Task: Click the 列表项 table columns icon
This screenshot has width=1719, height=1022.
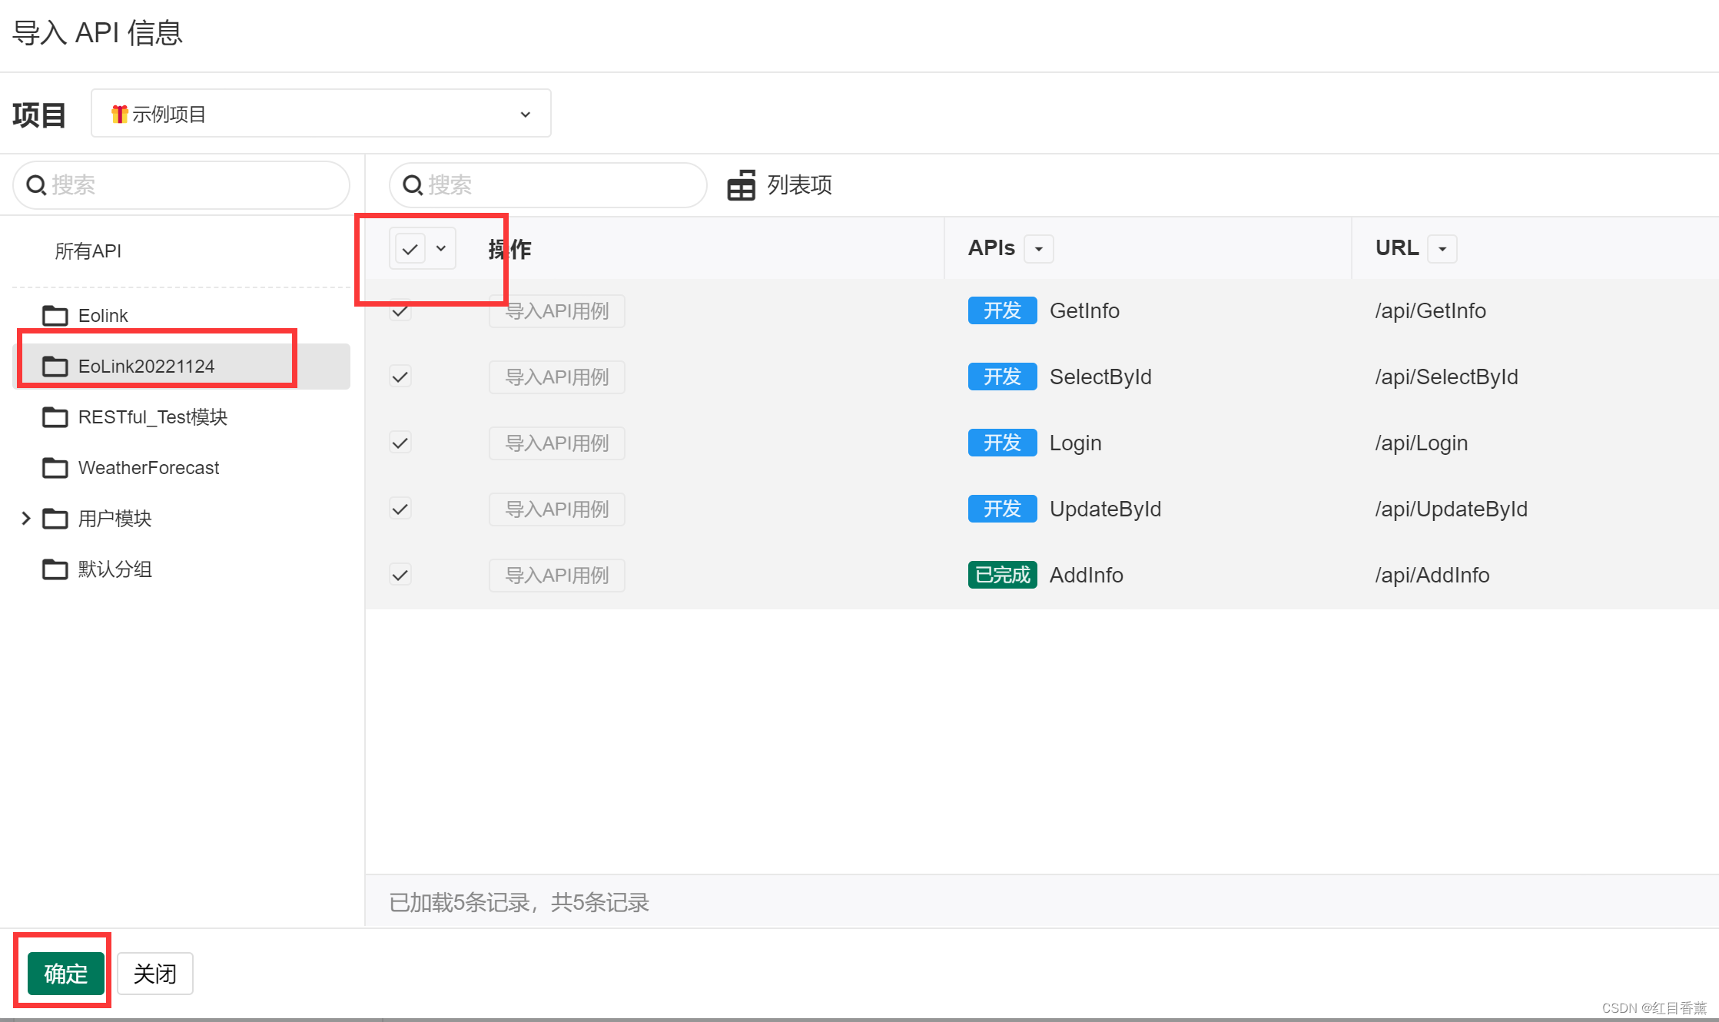Action: [742, 185]
